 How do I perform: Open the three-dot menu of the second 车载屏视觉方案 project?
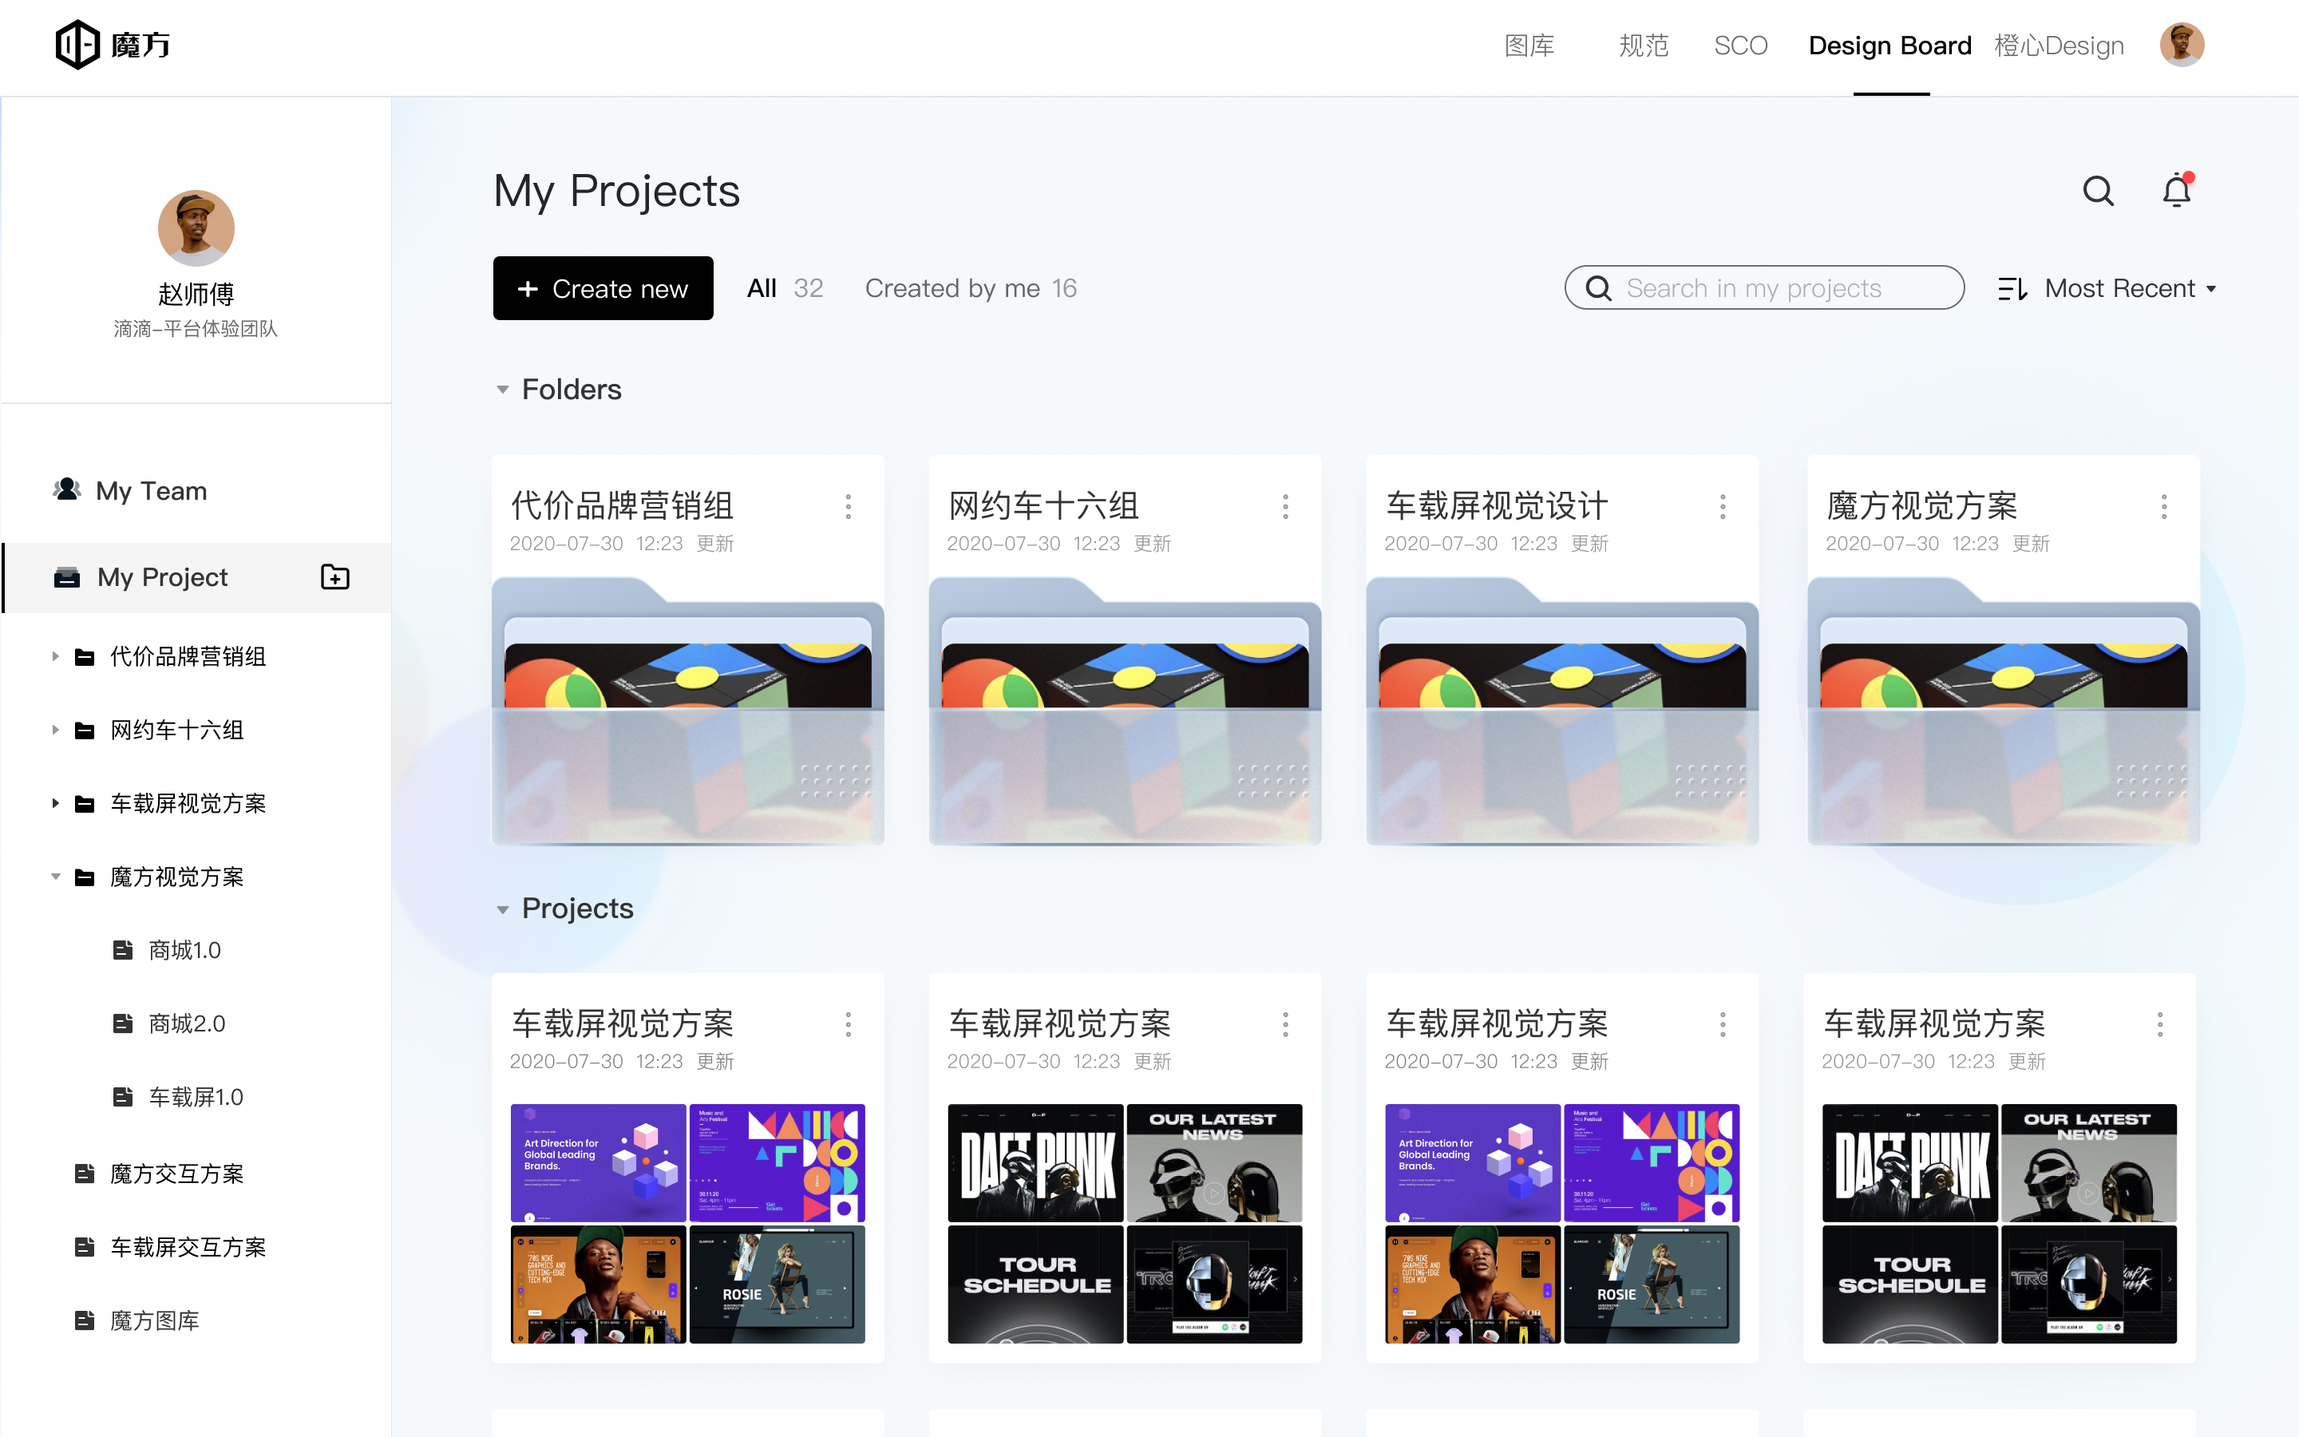pyautogui.click(x=1285, y=1024)
